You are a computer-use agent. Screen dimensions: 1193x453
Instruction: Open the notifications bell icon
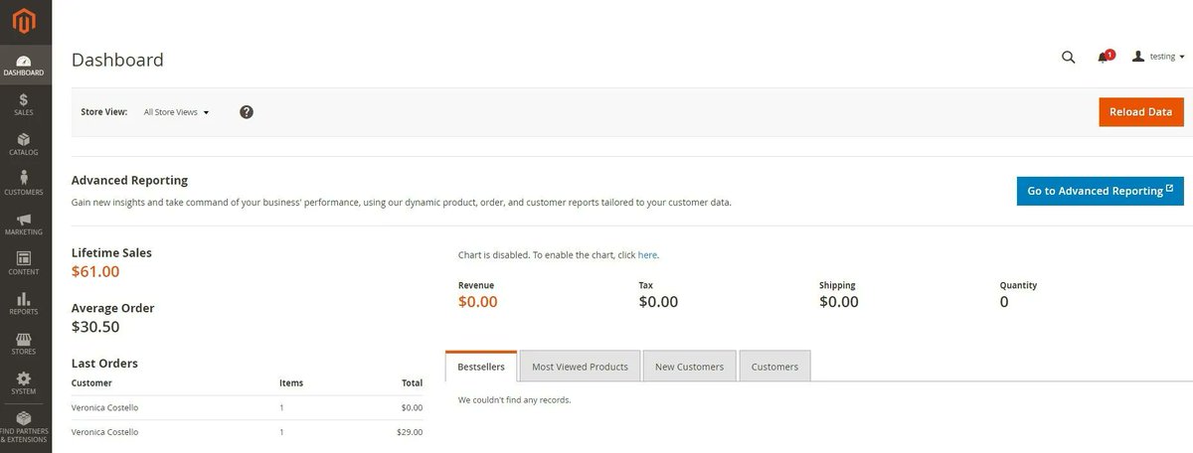1104,57
